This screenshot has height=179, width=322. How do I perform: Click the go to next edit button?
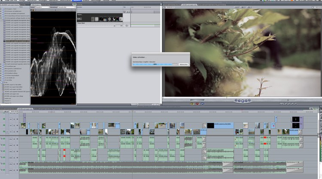pos(250,101)
